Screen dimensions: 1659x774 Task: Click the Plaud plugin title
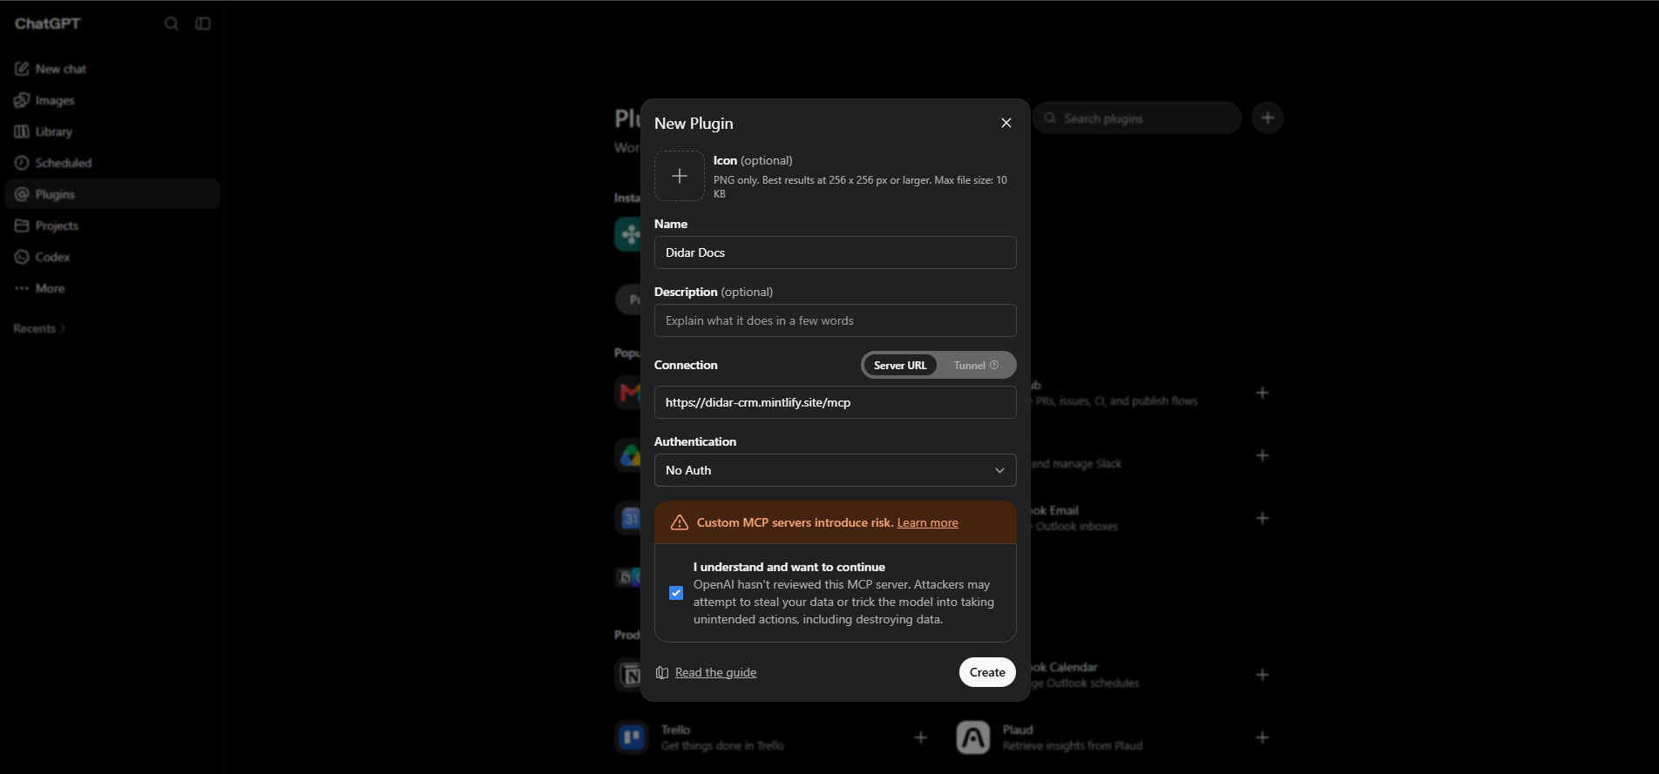pos(1018,730)
